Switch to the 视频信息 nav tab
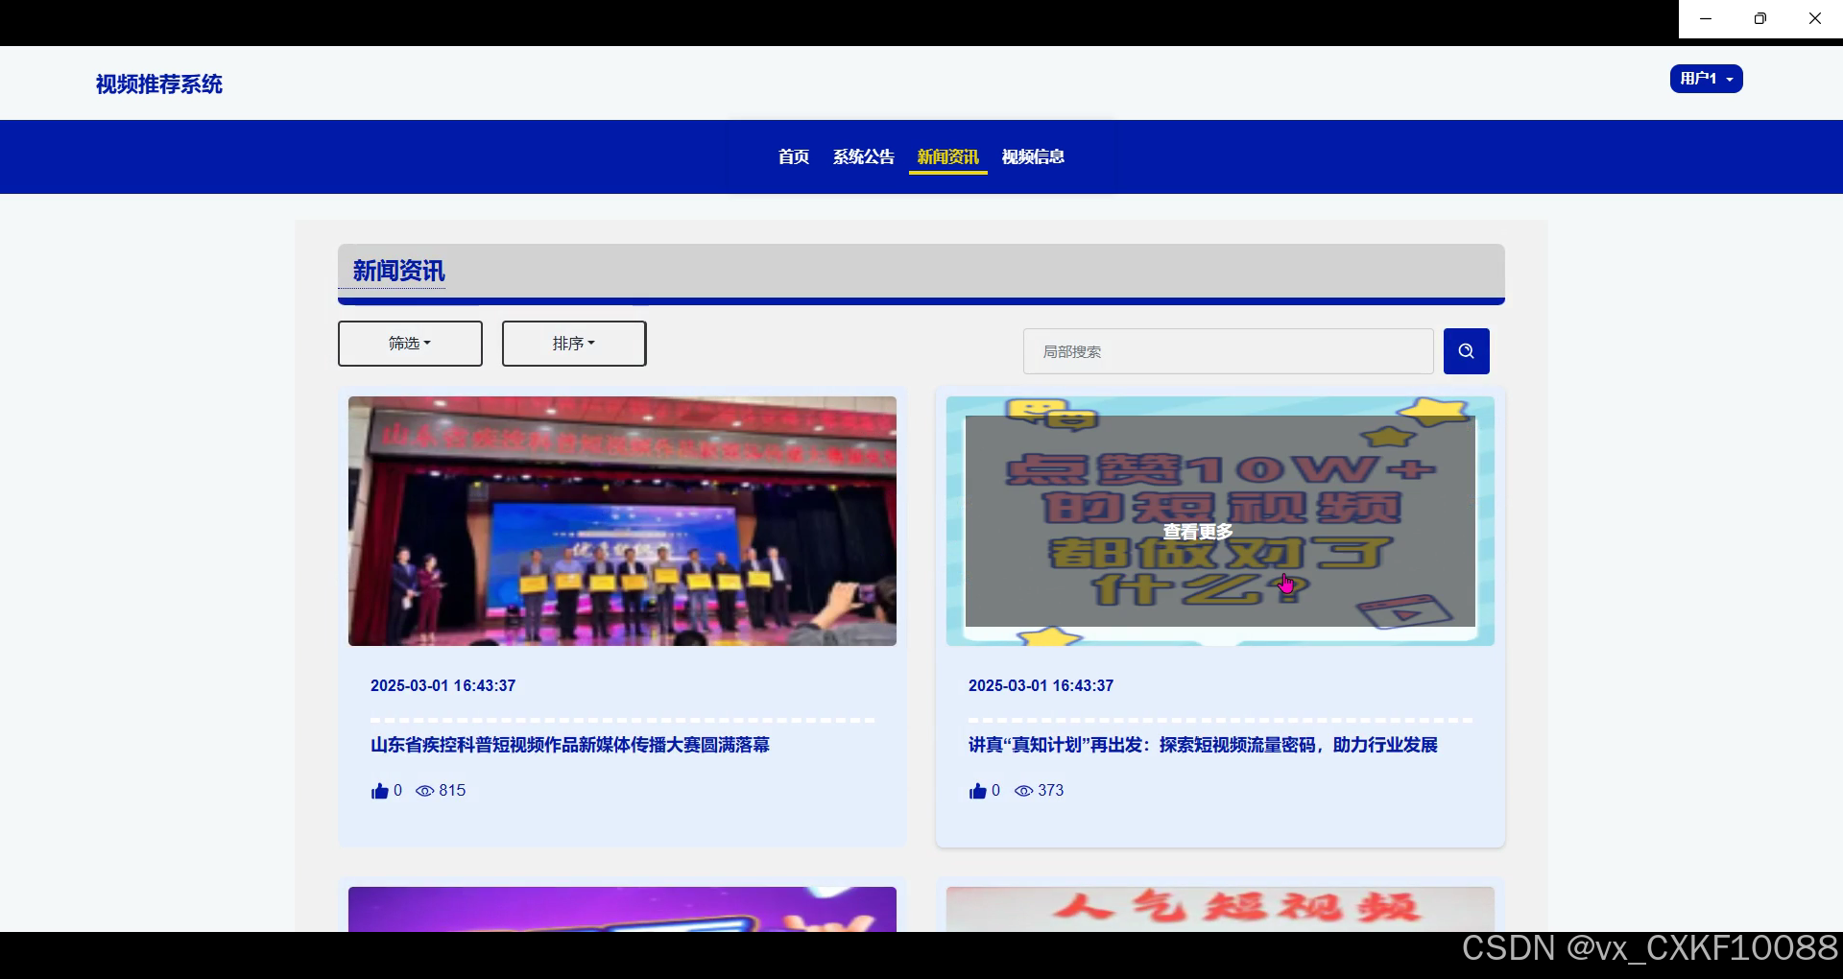Screen dimensions: 1843x979 (1033, 156)
